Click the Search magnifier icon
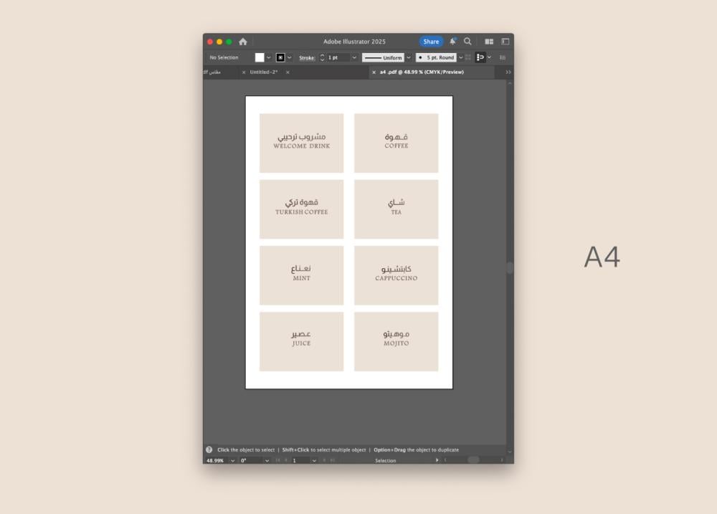 467,42
